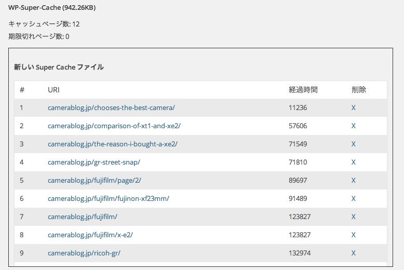Open the gr-street-snap link

[94, 163]
